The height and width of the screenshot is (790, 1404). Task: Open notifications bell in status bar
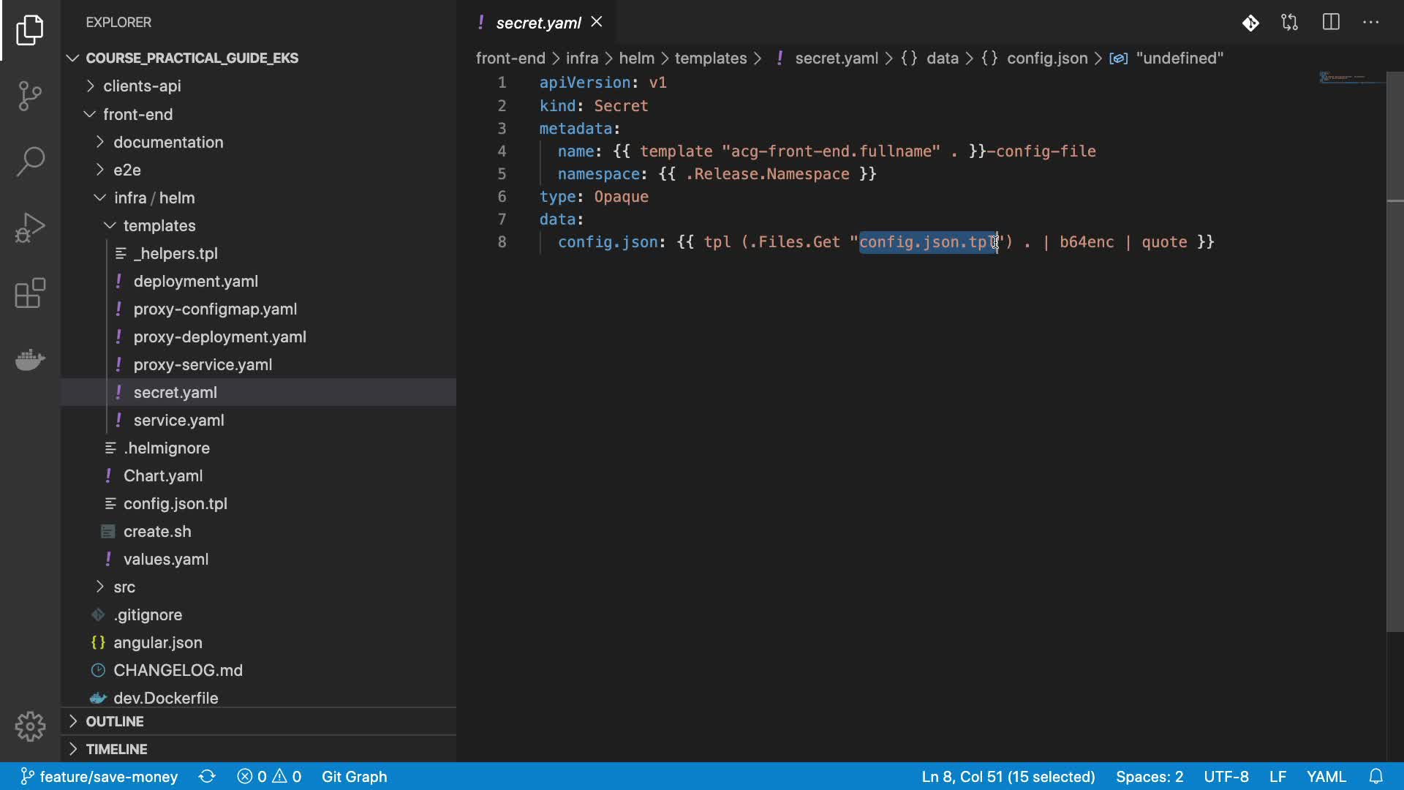click(x=1376, y=776)
